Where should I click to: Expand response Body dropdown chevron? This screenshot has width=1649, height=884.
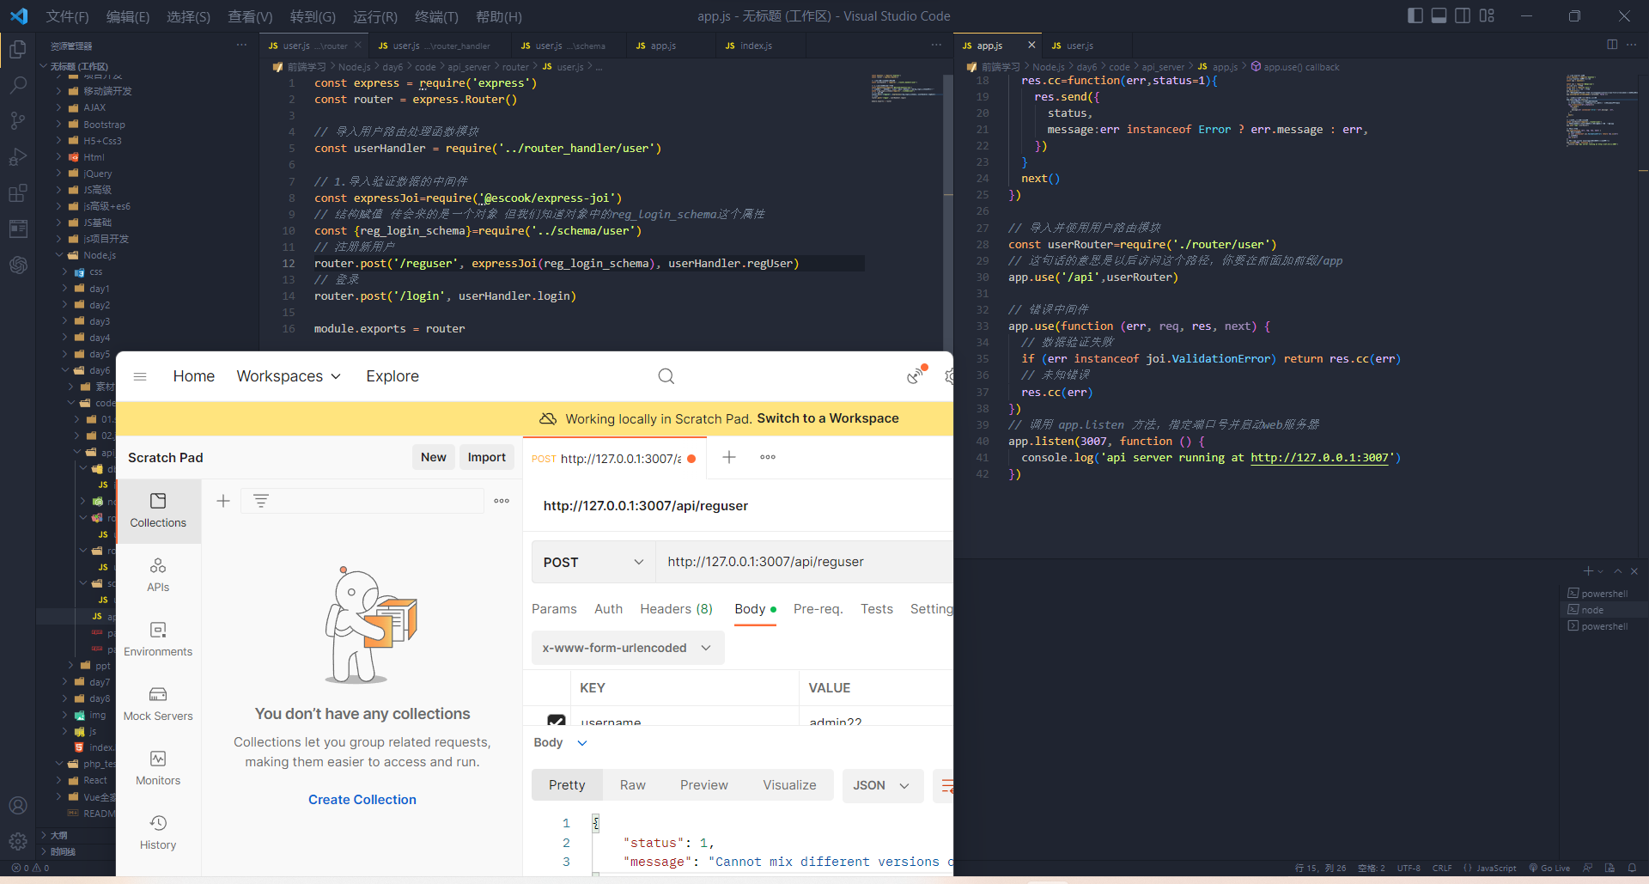tap(581, 743)
